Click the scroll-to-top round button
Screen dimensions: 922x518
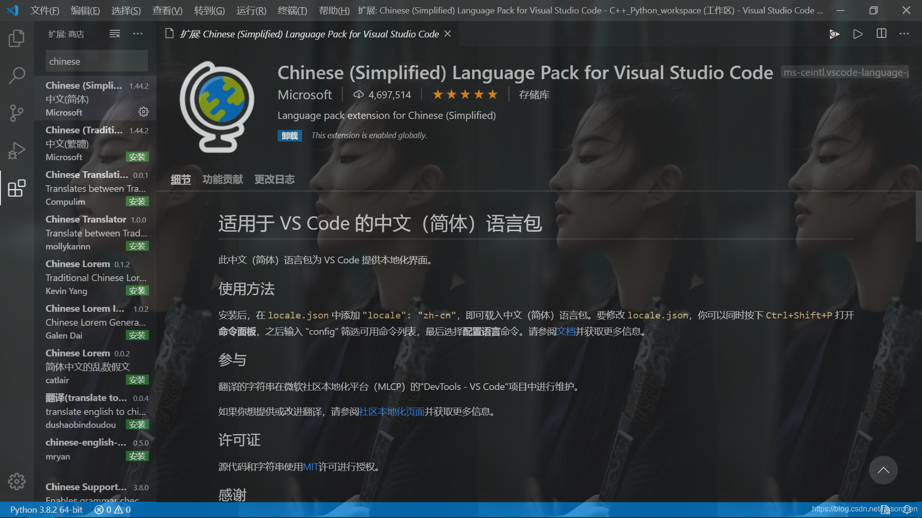click(x=883, y=470)
